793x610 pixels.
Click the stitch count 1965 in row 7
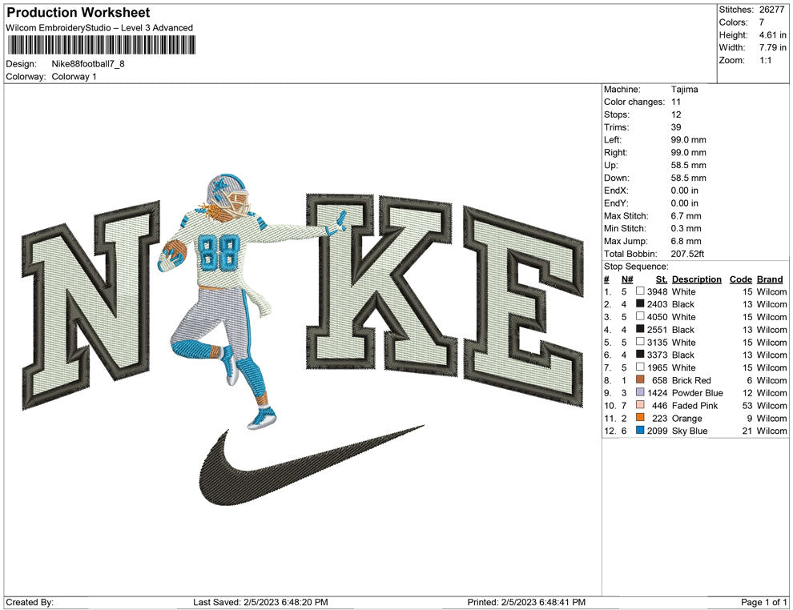pyautogui.click(x=657, y=367)
